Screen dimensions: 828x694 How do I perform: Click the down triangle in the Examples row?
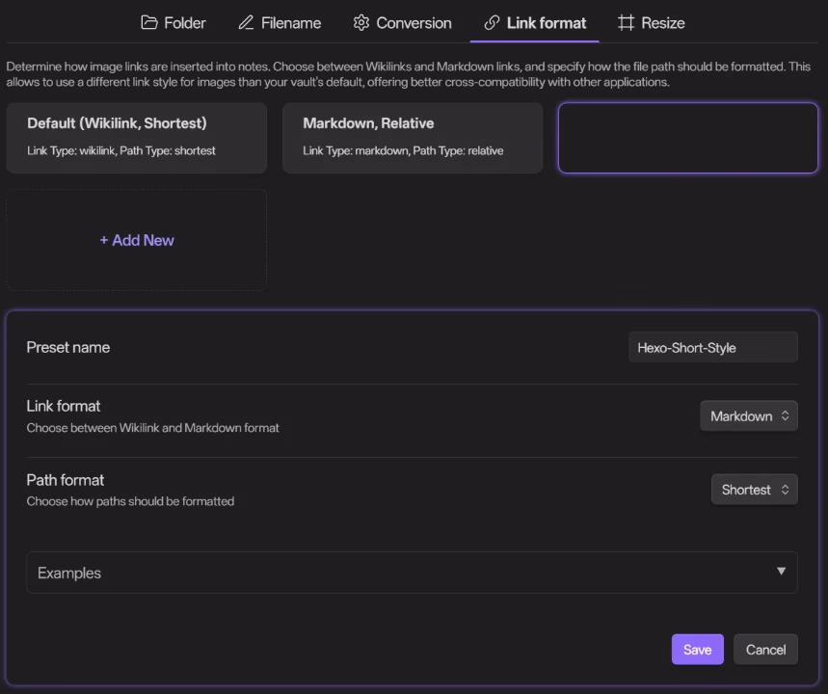pos(781,572)
